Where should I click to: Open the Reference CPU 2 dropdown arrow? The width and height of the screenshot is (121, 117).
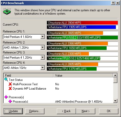[x=42, y=47]
